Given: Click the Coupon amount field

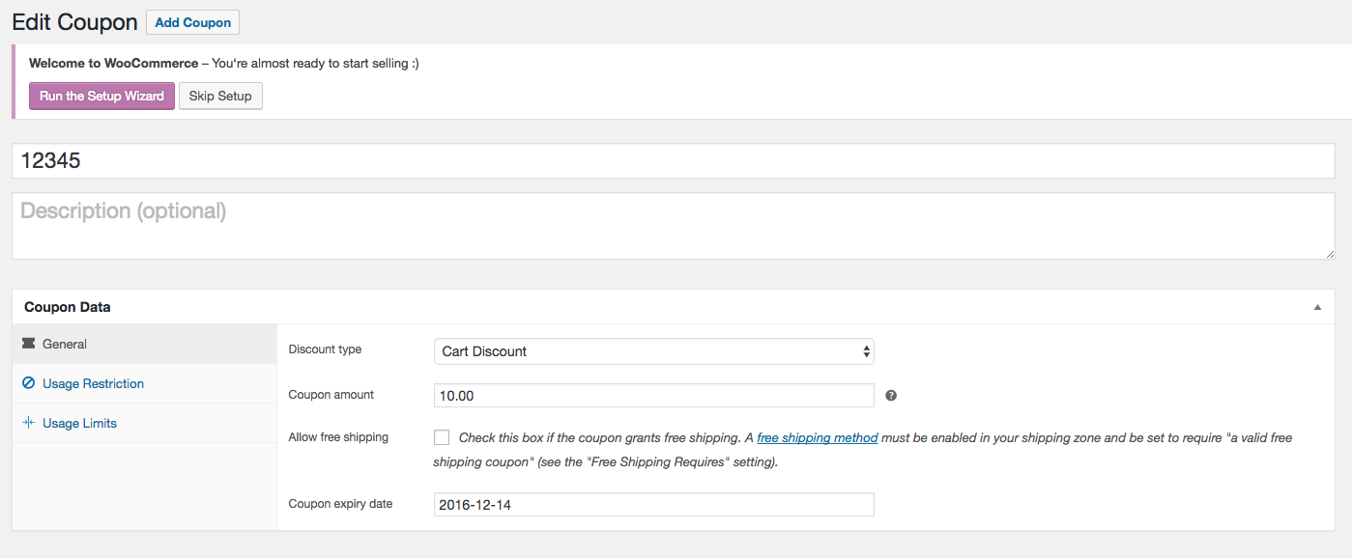Looking at the screenshot, I should (x=653, y=395).
